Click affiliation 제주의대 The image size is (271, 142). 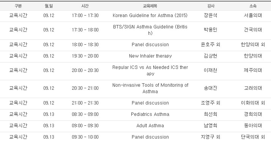click(253, 70)
